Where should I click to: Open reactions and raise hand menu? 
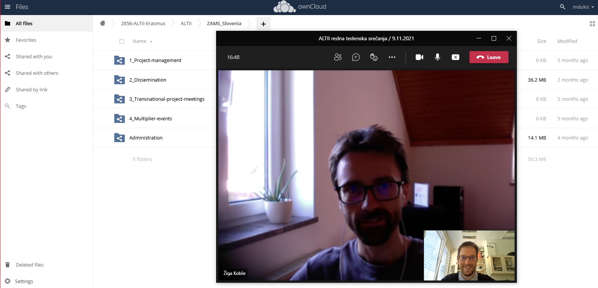(x=374, y=57)
